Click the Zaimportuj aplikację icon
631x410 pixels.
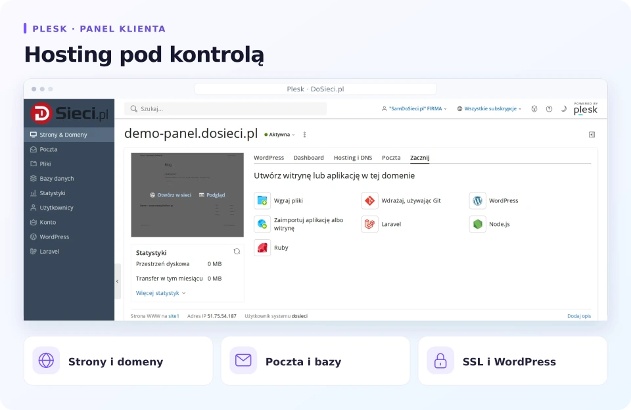tap(262, 224)
